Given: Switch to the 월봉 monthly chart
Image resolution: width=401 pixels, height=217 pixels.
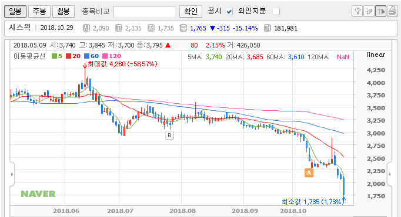Looking at the screenshot, I should [64, 12].
